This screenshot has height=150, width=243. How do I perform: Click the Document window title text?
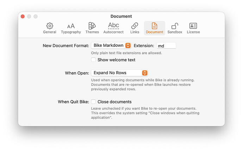121,16
